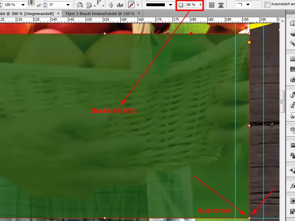The width and height of the screenshot is (295, 221).
Task: Click the shear angle stepper arrows
Action: point(45,5)
